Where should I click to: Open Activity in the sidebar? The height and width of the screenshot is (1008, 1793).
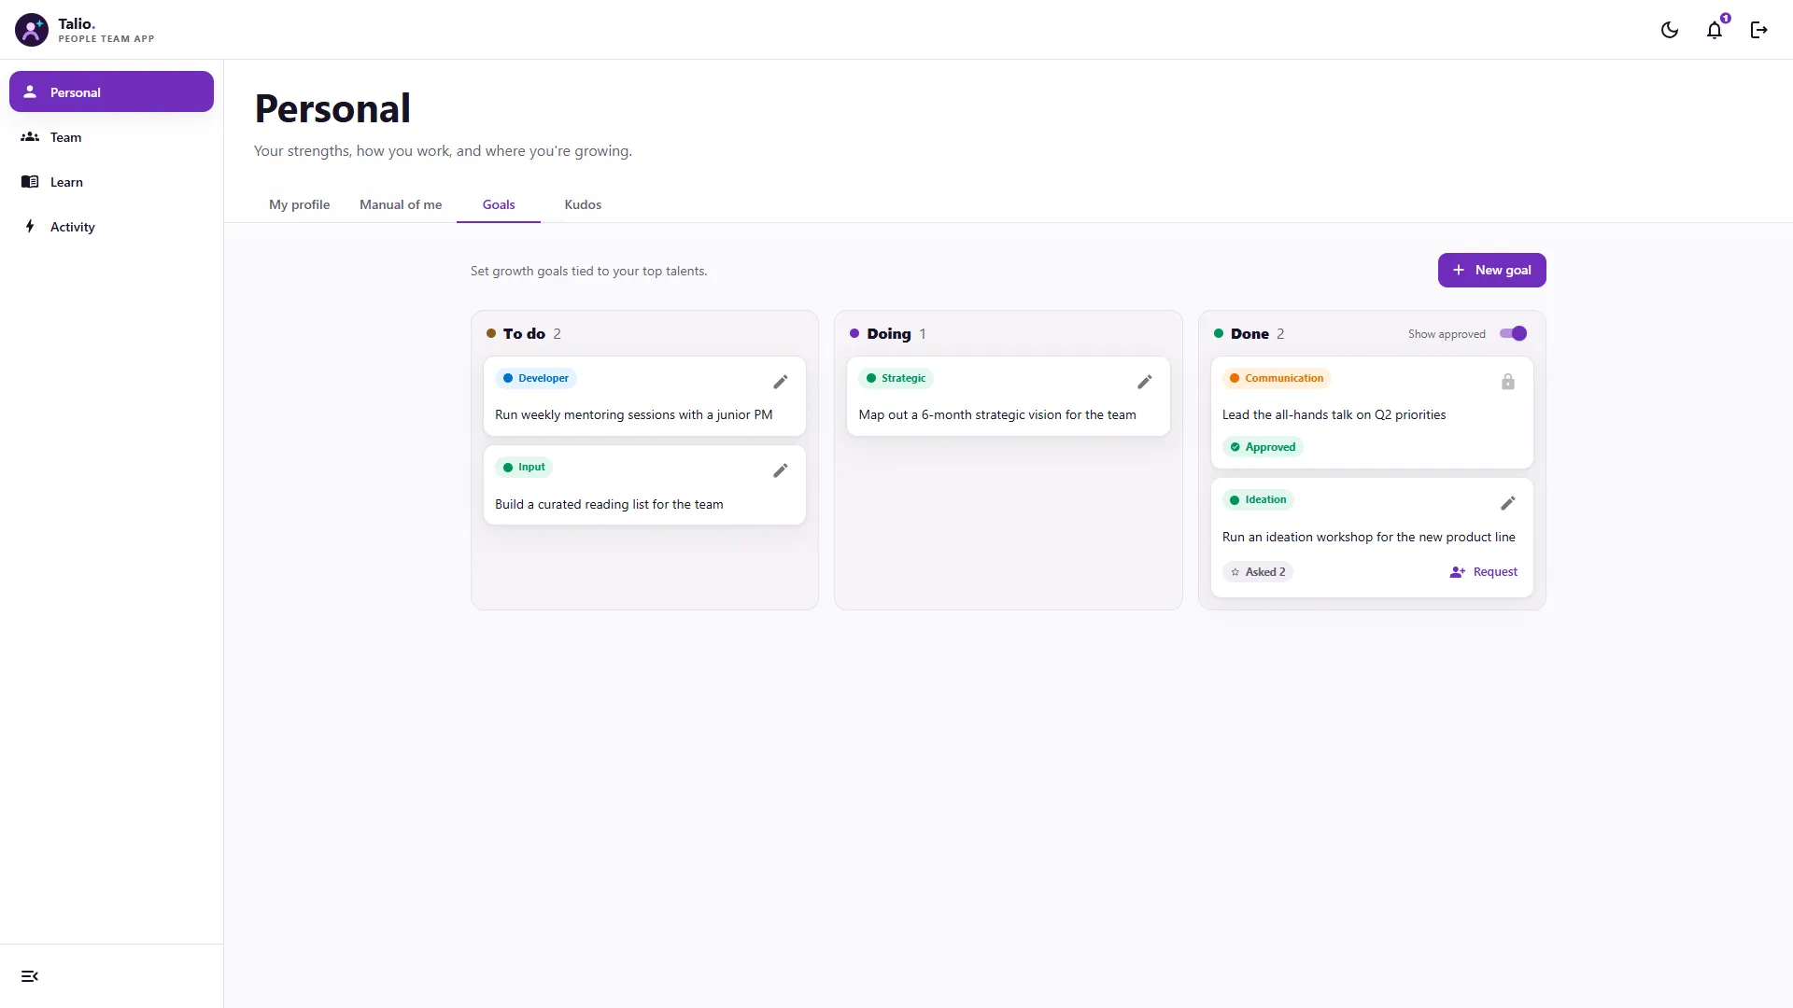111,227
